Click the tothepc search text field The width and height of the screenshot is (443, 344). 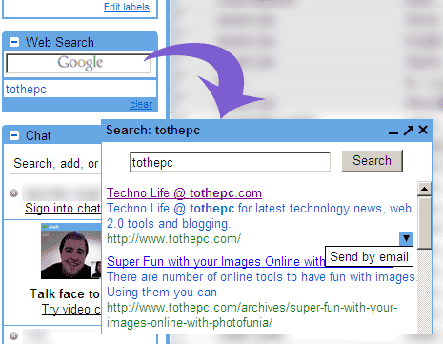pyautogui.click(x=230, y=162)
